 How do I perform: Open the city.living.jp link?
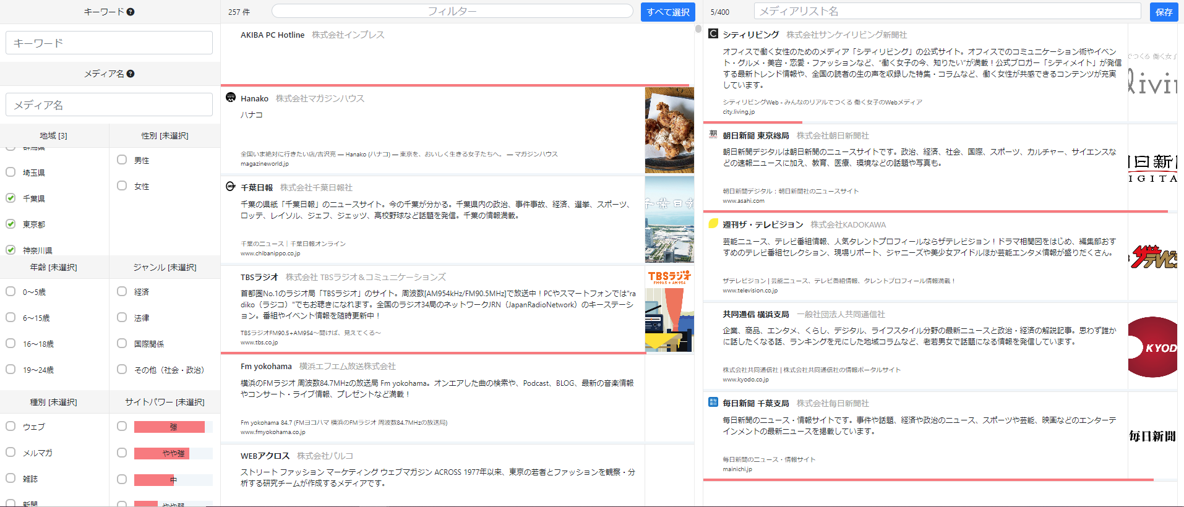[x=739, y=112]
